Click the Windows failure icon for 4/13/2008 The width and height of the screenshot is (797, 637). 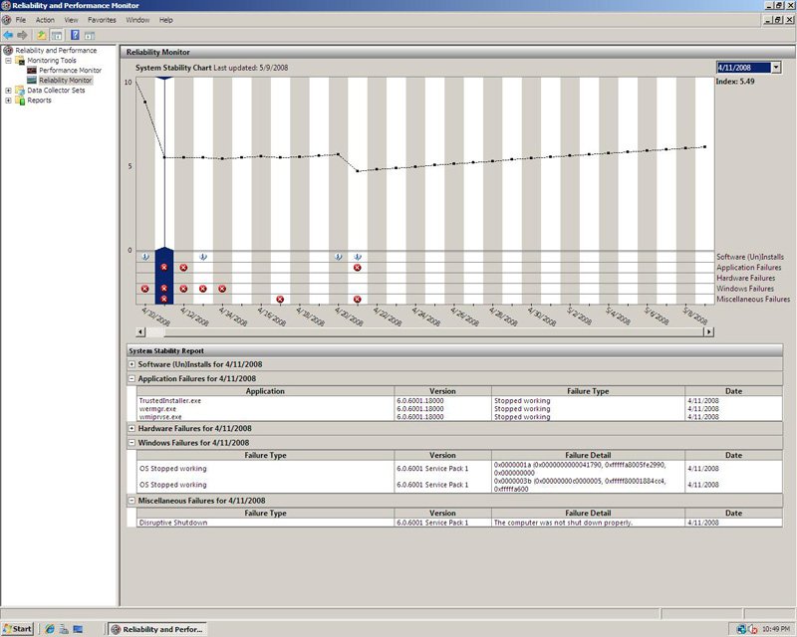203,289
